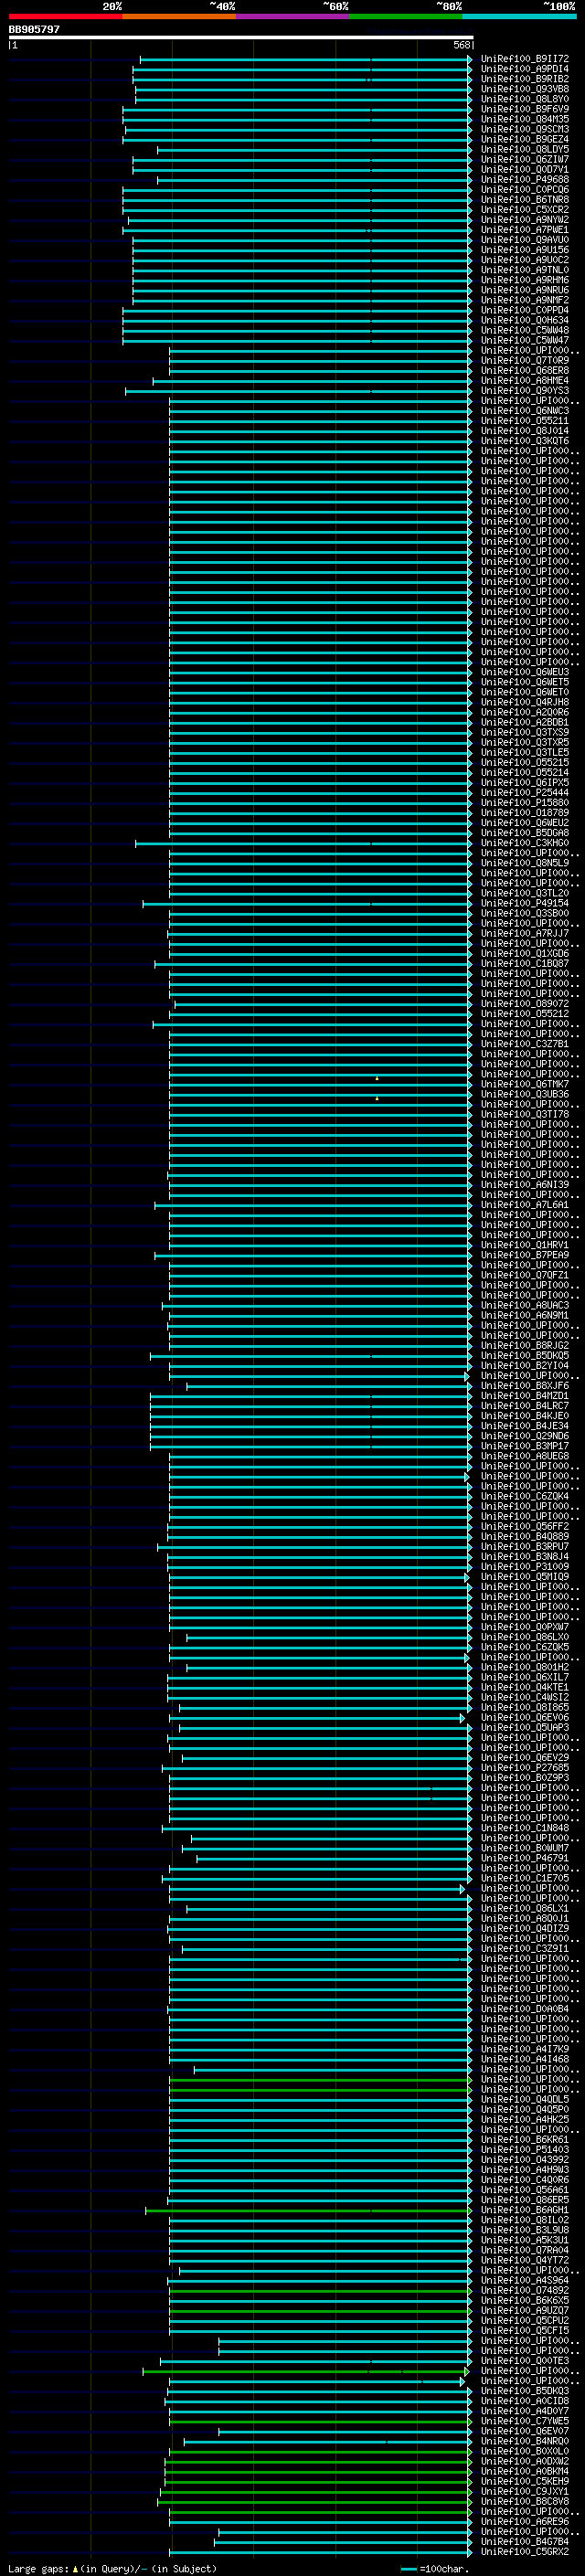Choose the UniRef100_Q8LDY5 entry
This screenshot has height=2576, width=585.
525,149
